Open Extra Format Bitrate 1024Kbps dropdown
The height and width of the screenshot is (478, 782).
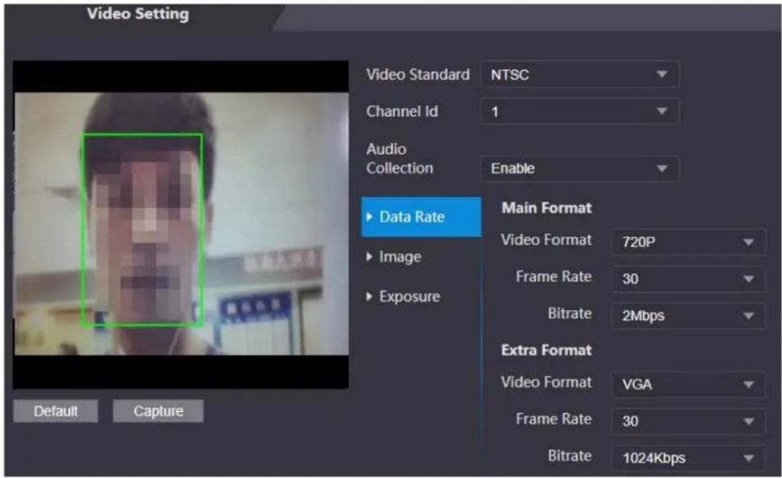(x=688, y=457)
